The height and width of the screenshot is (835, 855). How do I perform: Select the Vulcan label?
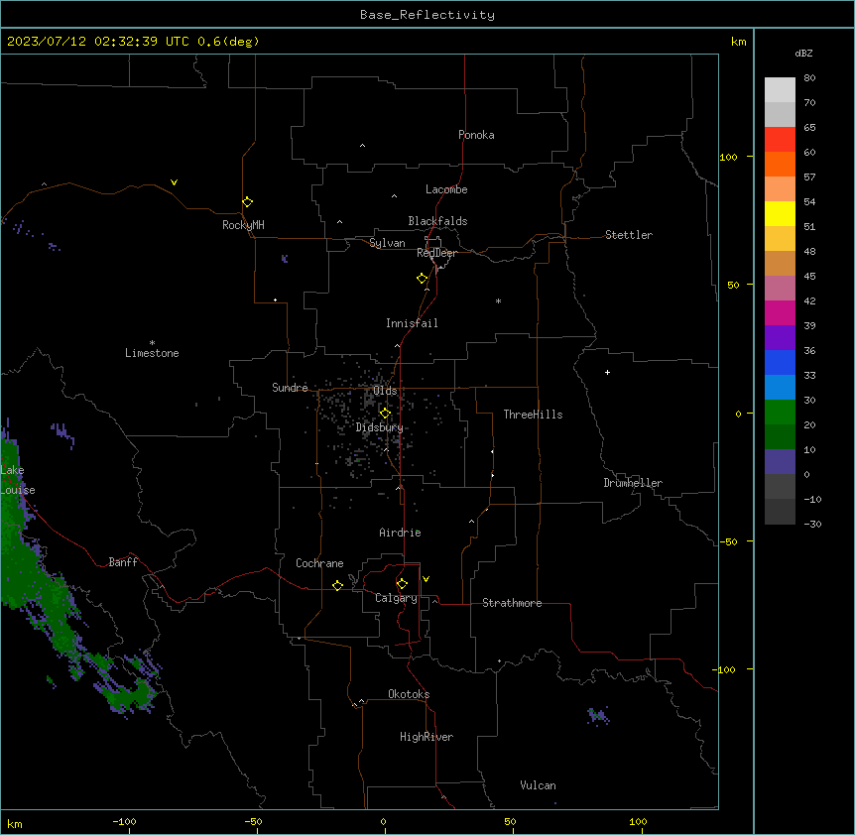click(538, 785)
